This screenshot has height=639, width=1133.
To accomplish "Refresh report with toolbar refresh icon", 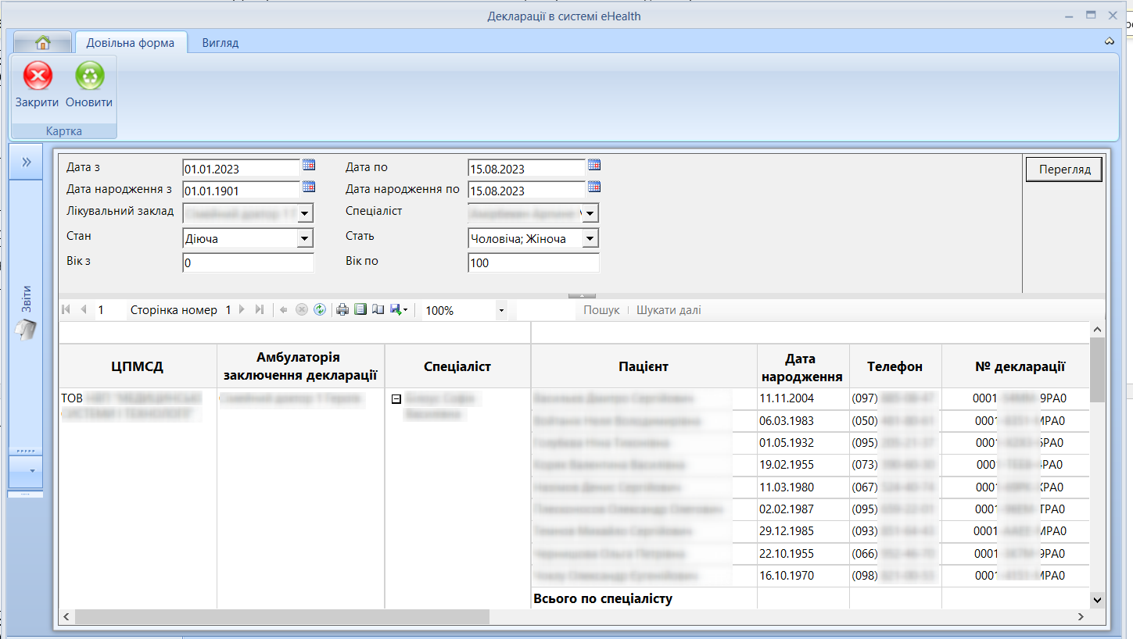I will [x=319, y=310].
